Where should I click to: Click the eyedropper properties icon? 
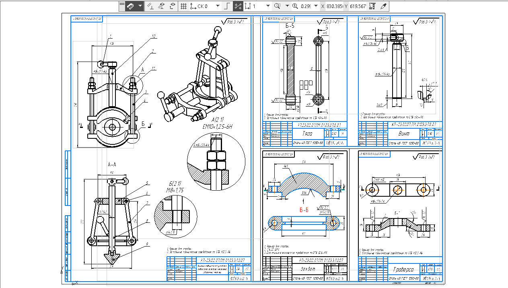tap(383, 6)
